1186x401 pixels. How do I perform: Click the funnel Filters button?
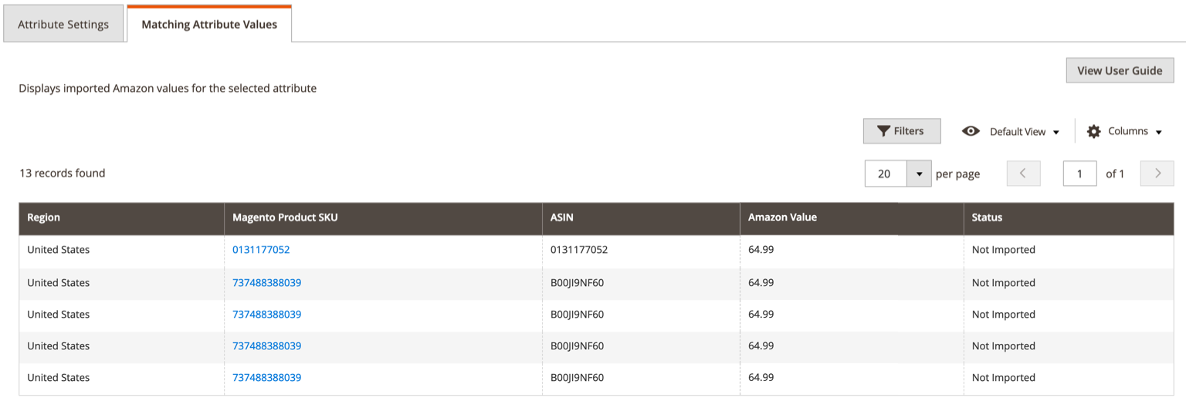pyautogui.click(x=901, y=131)
